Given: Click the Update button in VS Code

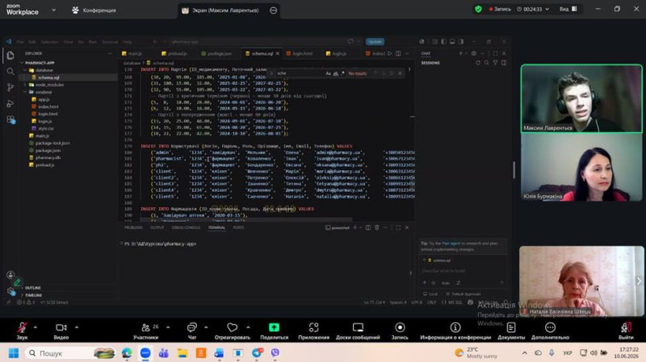Looking at the screenshot, I should [x=375, y=42].
